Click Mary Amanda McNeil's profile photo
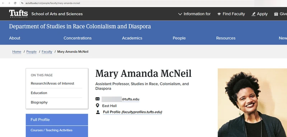 pyautogui.click(x=252, y=103)
